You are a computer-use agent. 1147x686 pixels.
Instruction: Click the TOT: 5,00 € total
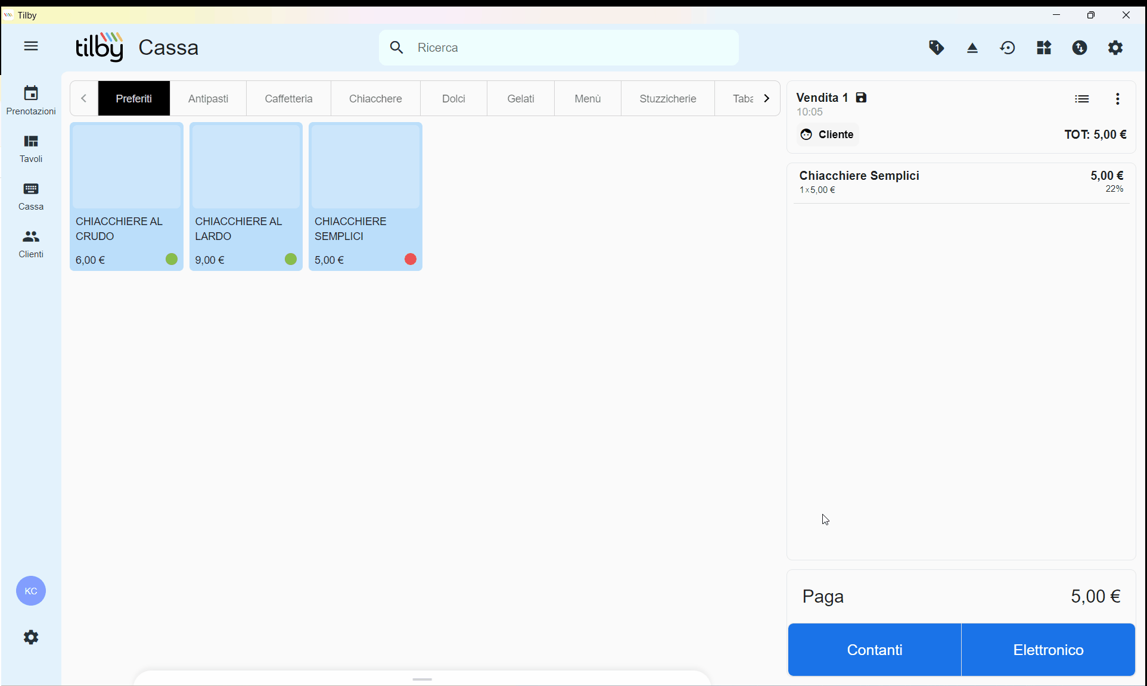tap(1095, 135)
